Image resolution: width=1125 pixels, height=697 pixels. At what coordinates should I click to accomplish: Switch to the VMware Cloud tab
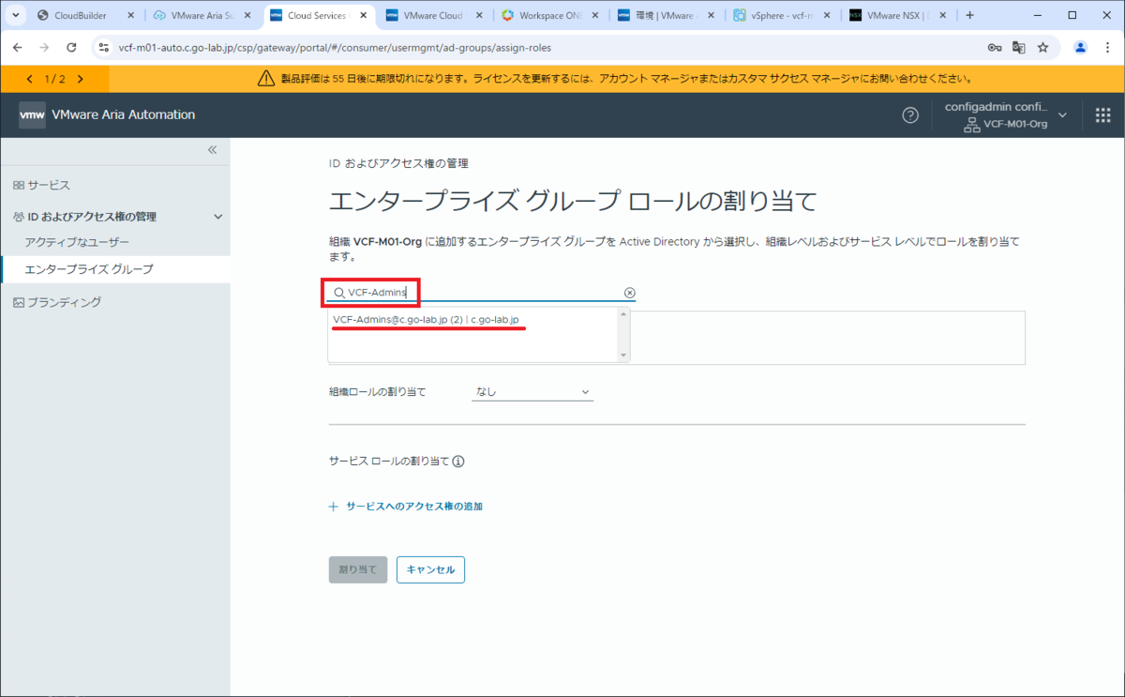click(x=434, y=16)
